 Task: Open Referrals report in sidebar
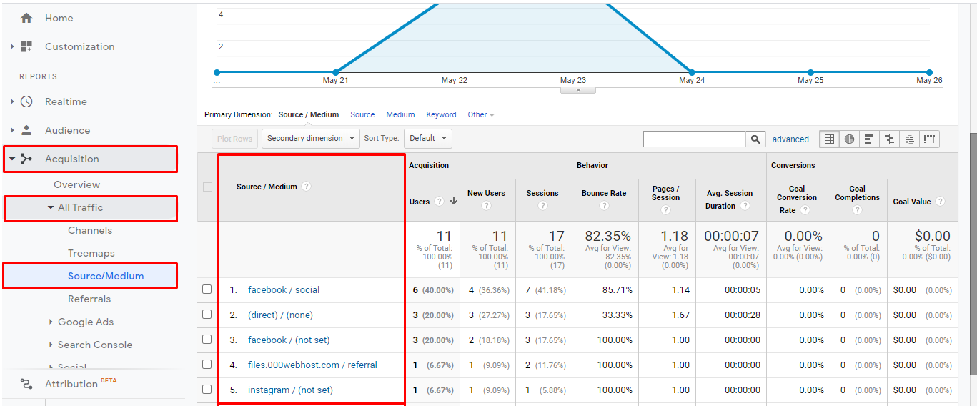pos(89,299)
